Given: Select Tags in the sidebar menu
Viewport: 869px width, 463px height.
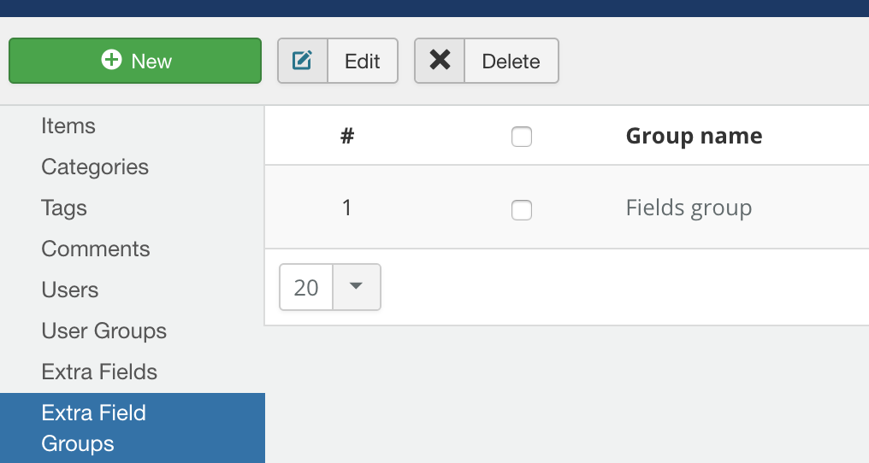Looking at the screenshot, I should 64,208.
